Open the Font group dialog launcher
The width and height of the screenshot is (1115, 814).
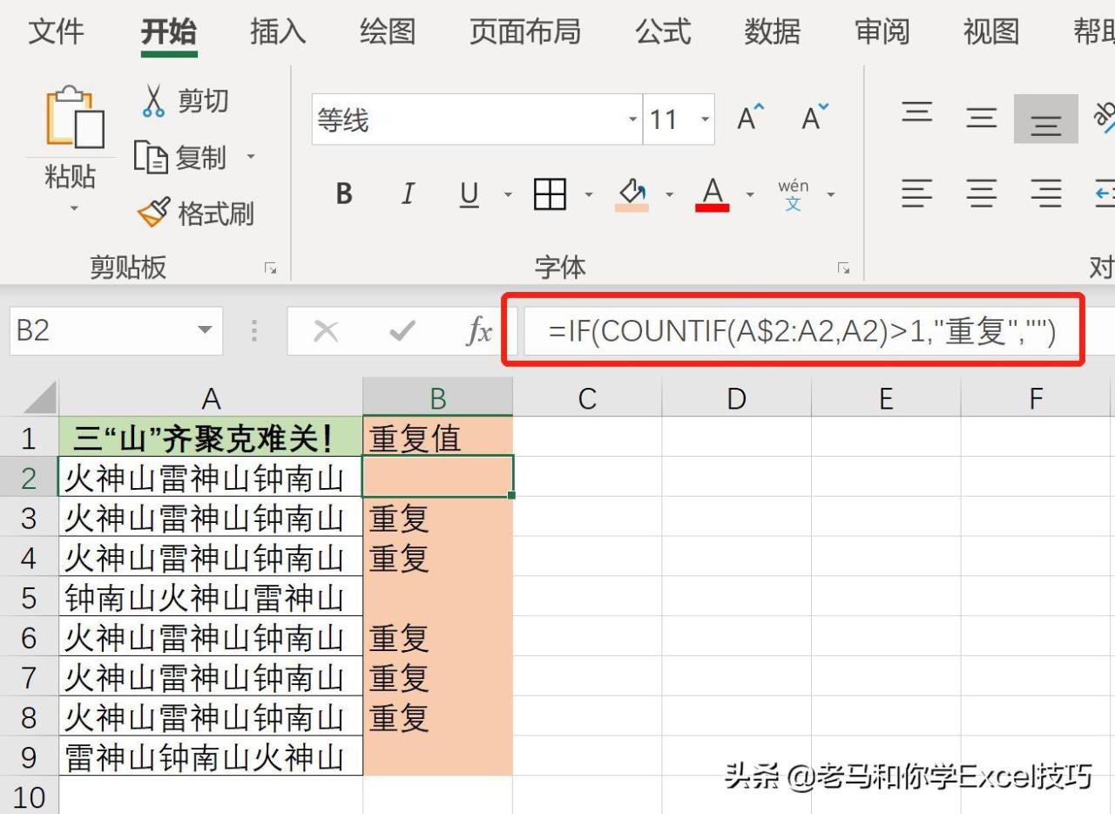[843, 268]
